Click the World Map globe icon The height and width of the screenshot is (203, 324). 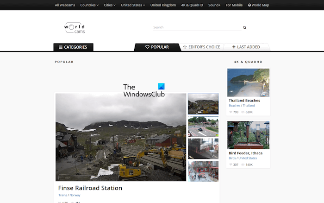(x=249, y=5)
